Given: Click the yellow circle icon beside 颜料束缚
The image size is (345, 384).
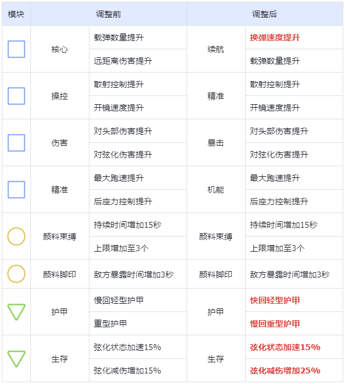Looking at the screenshot, I should (16, 236).
